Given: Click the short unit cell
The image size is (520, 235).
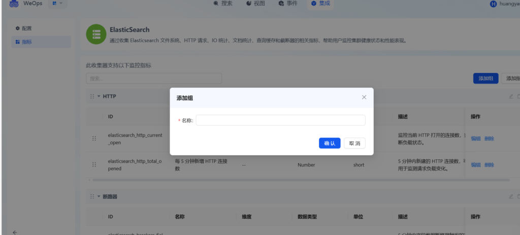Looking at the screenshot, I should (359, 165).
